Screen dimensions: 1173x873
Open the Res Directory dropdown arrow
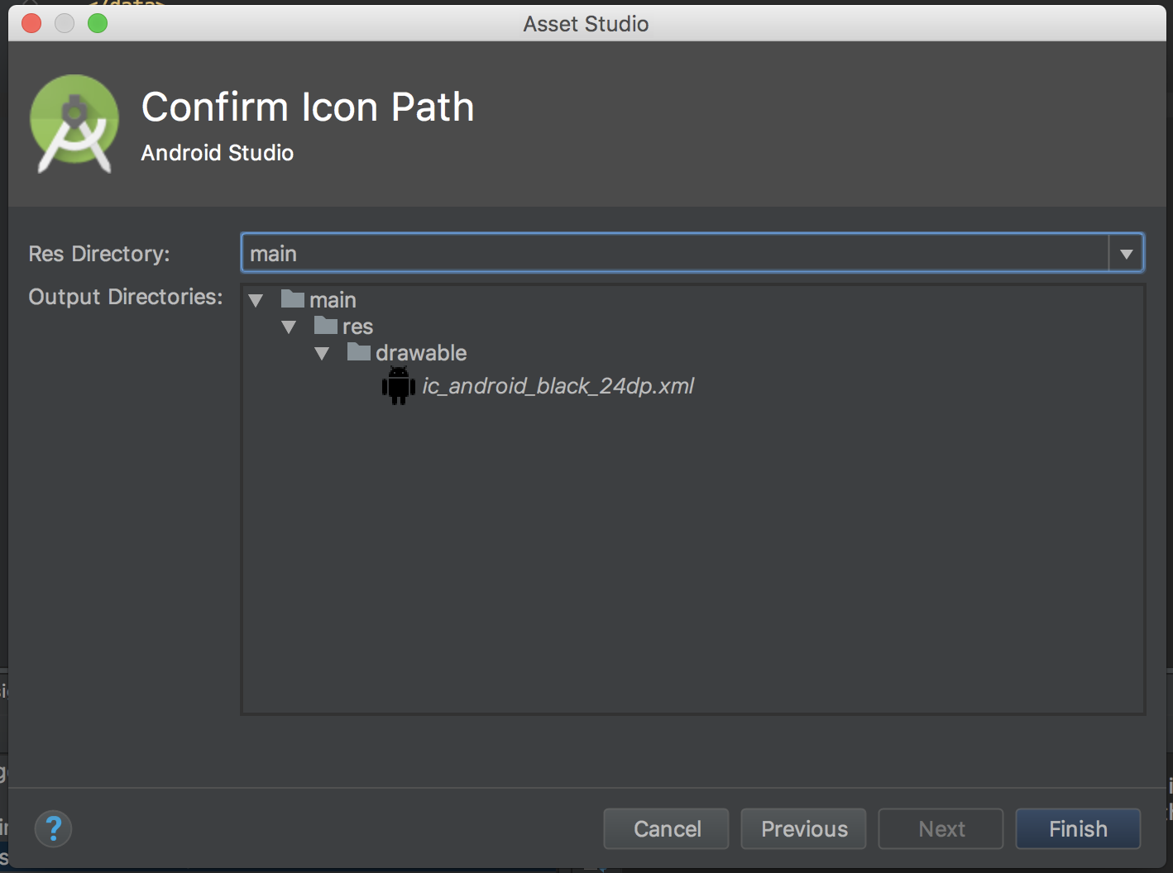click(x=1126, y=252)
